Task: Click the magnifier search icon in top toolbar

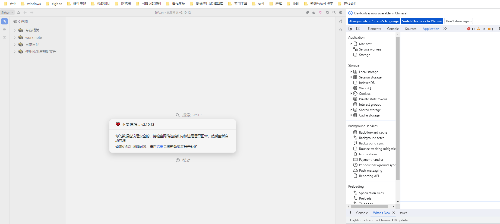Action: [x=334, y=12]
